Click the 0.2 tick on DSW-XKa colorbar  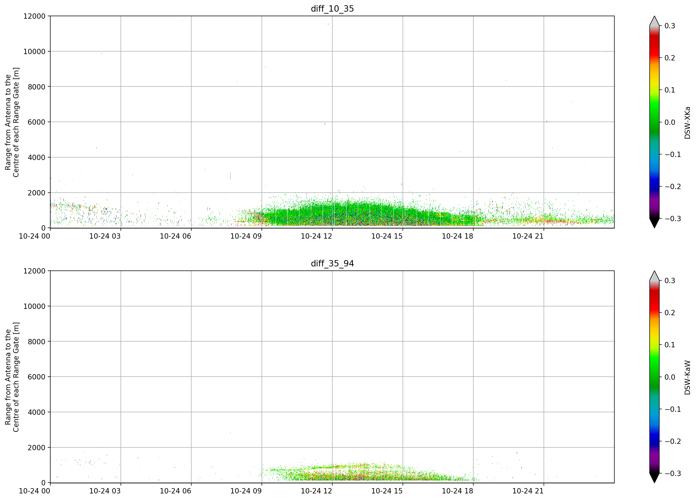670,58
